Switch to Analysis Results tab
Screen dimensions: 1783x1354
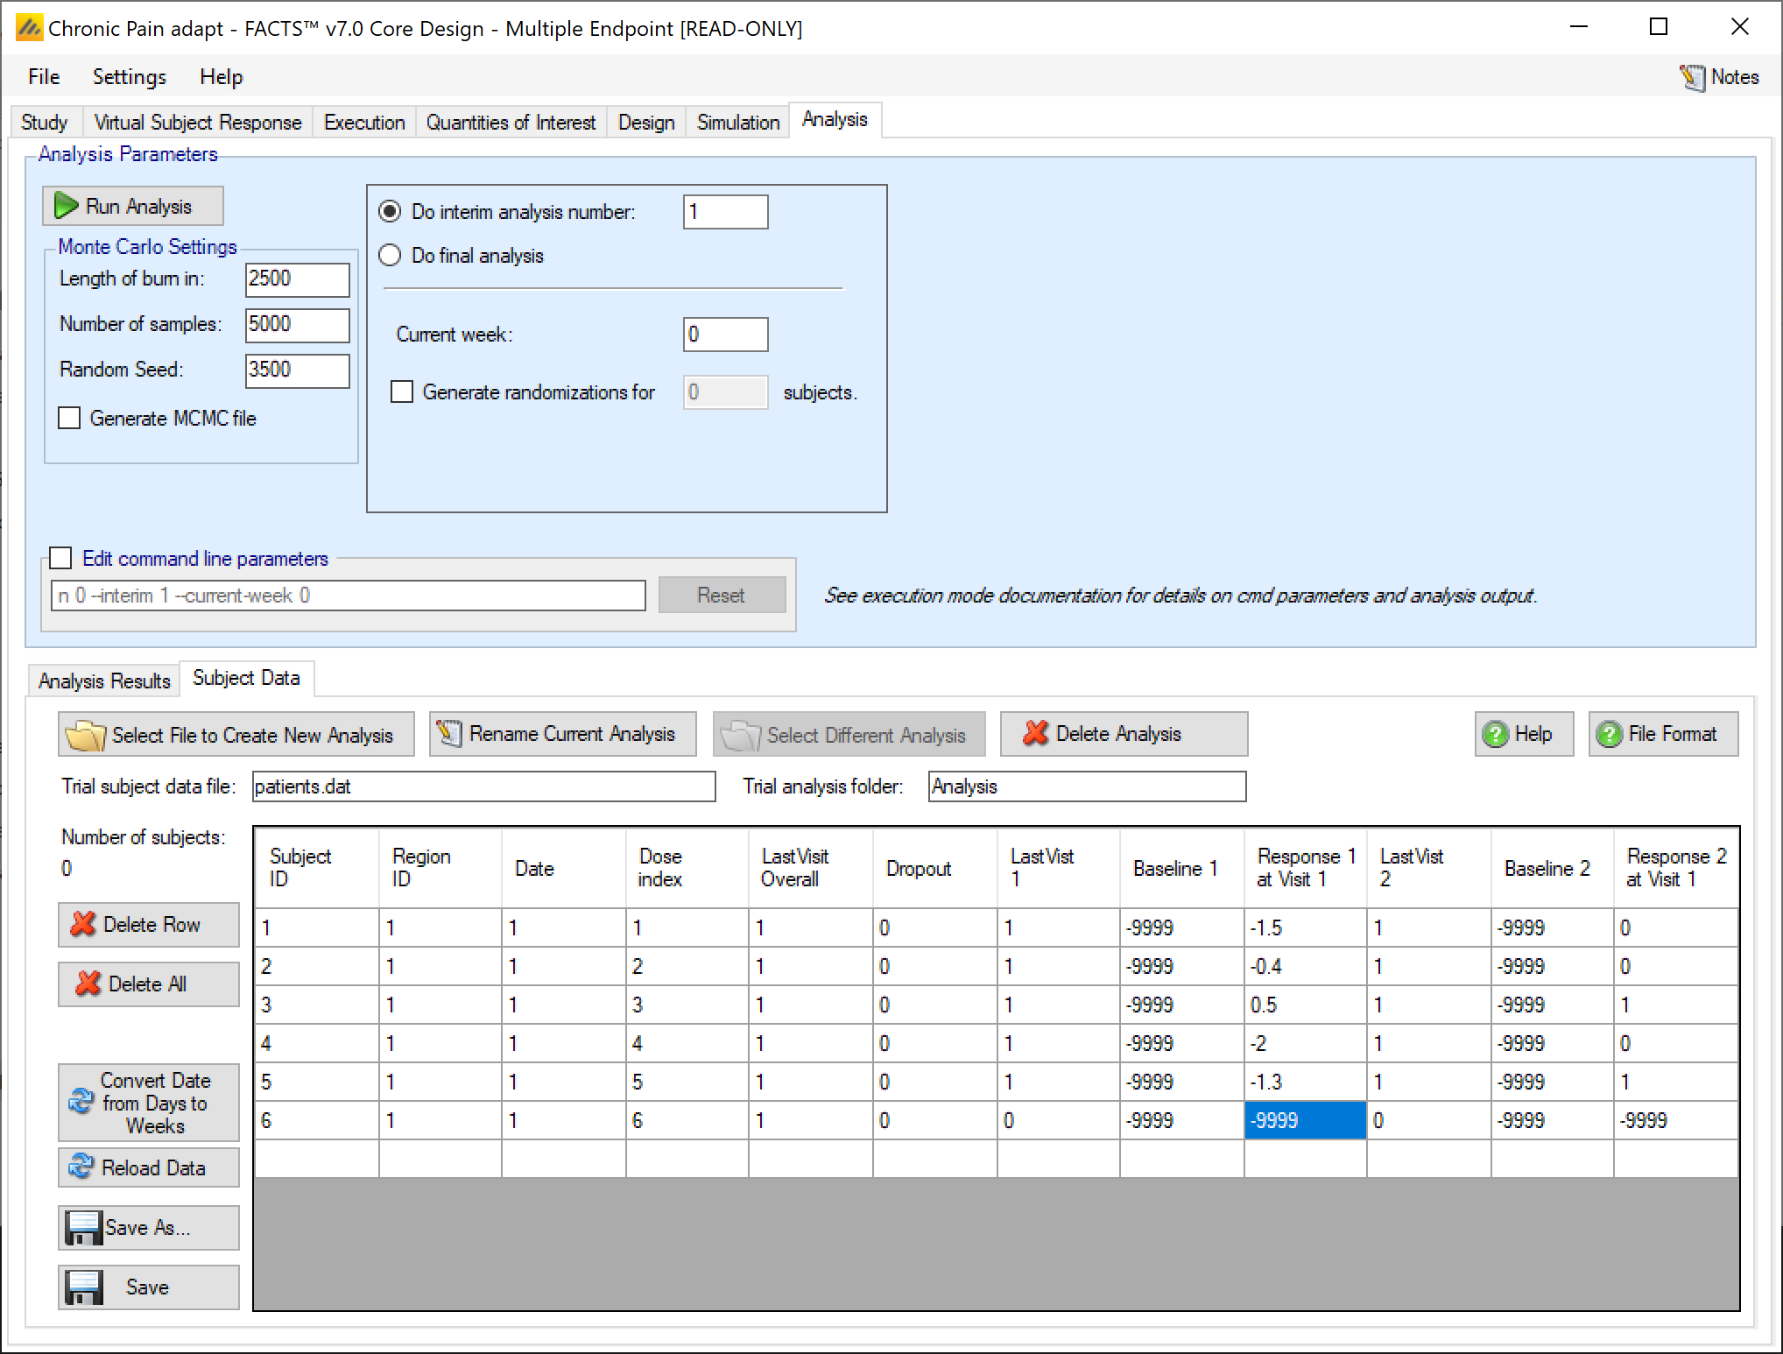click(x=103, y=681)
